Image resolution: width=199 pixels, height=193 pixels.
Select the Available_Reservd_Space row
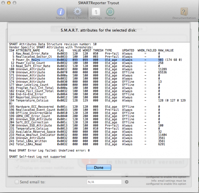pos(85,132)
